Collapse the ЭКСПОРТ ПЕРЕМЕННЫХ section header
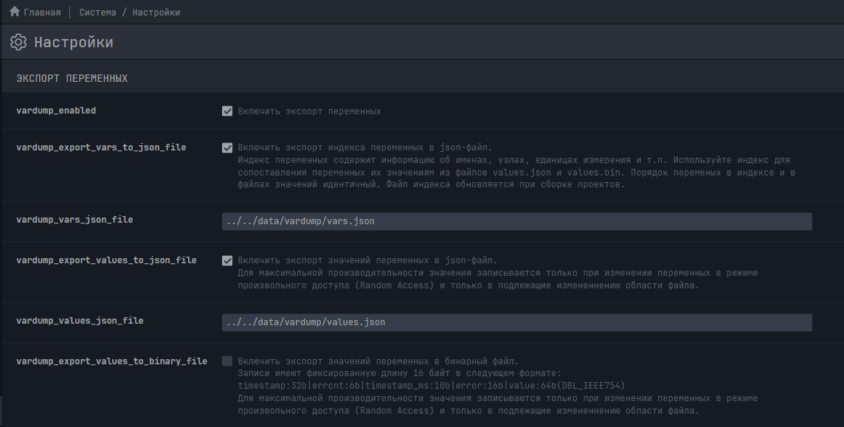The image size is (844, 427). (72, 78)
